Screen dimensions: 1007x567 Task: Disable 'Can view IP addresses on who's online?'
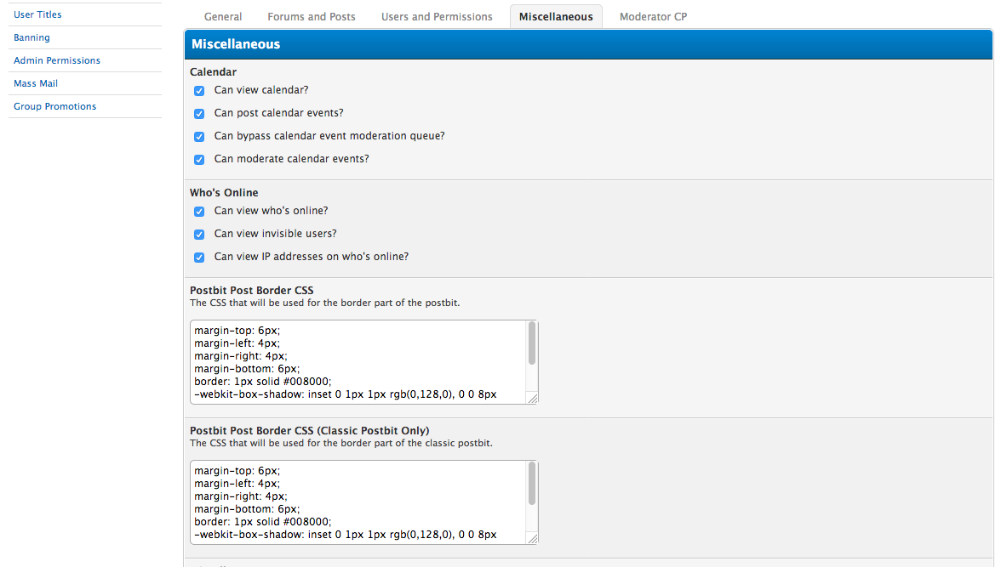tap(199, 258)
